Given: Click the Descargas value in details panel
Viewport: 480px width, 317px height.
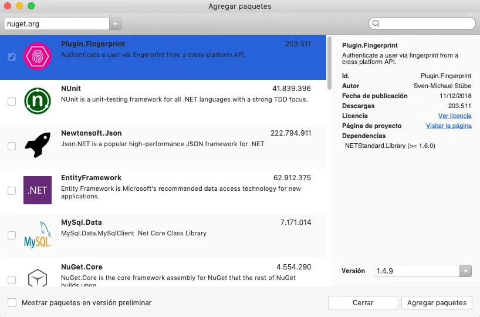Looking at the screenshot, I should tap(459, 106).
